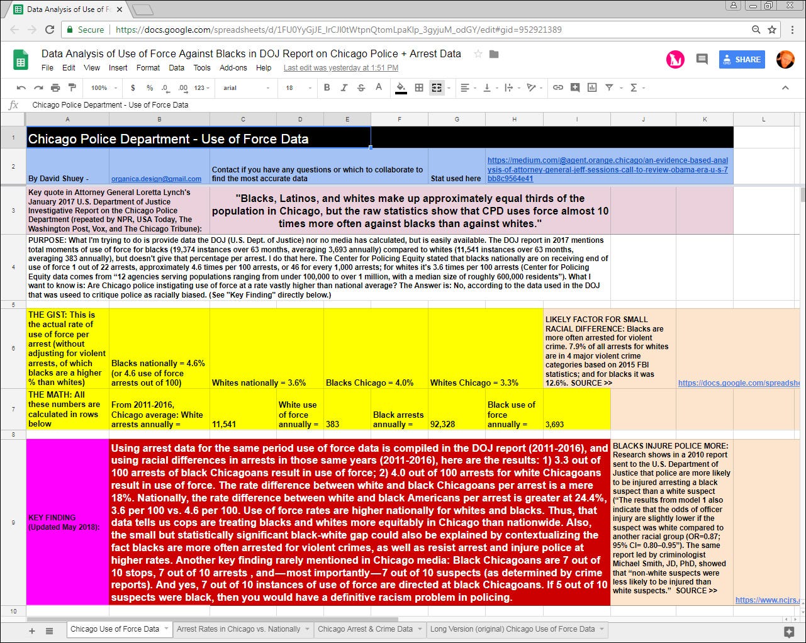Open the arial font dropdown
806x643 pixels.
coord(247,87)
